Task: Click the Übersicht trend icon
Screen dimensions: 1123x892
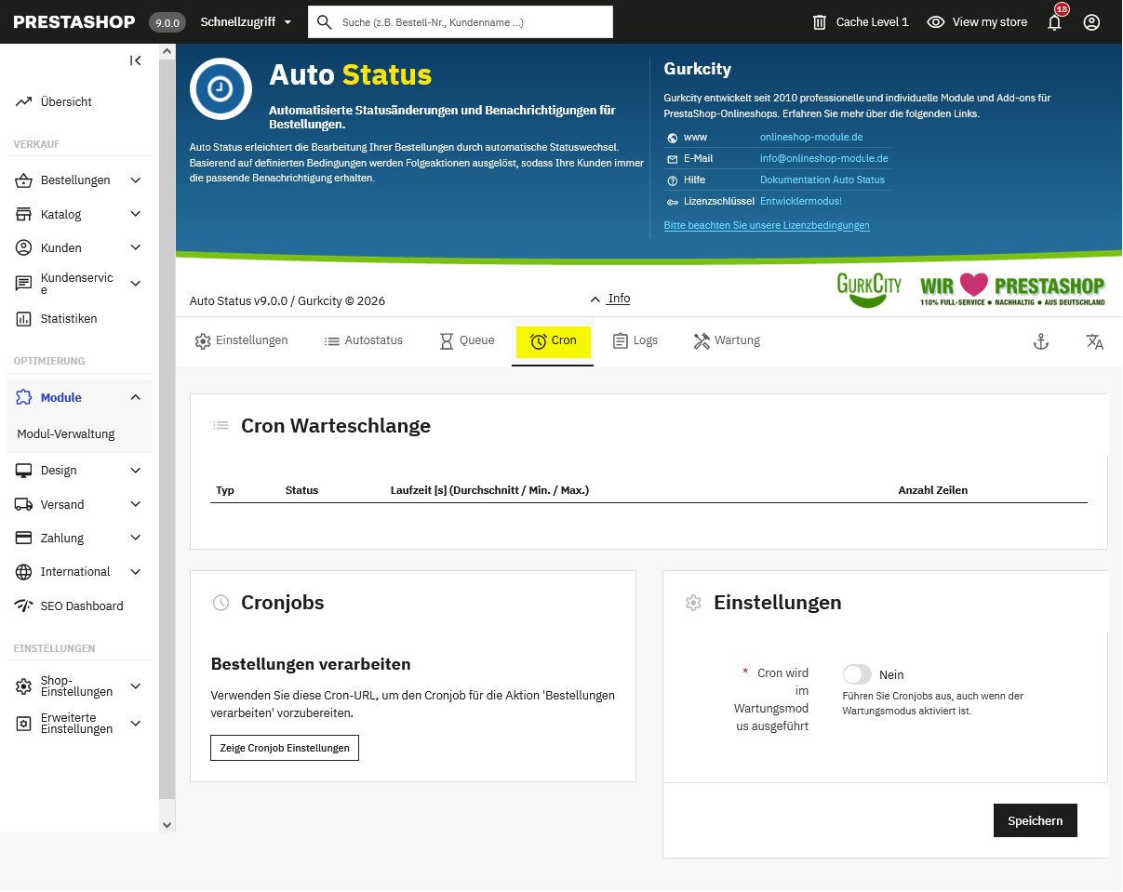Action: [24, 102]
